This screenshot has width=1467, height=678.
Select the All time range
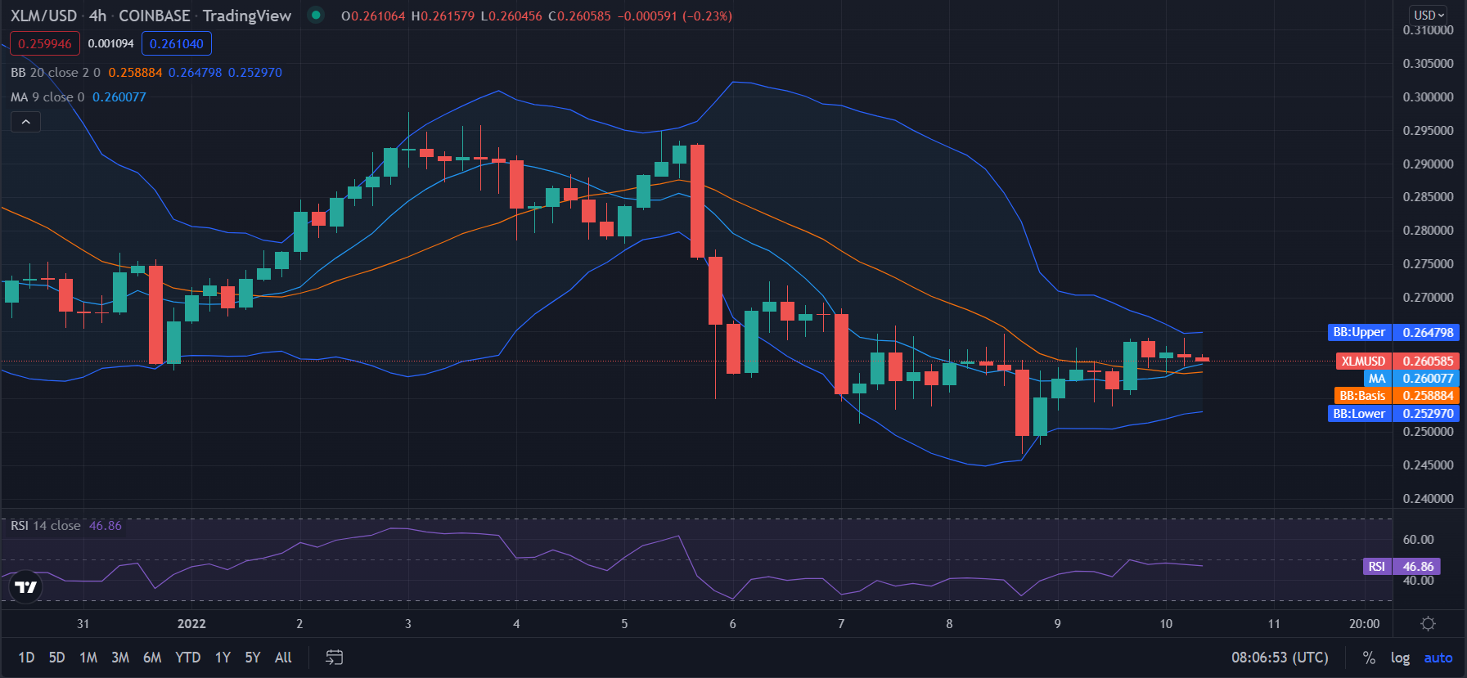click(283, 658)
